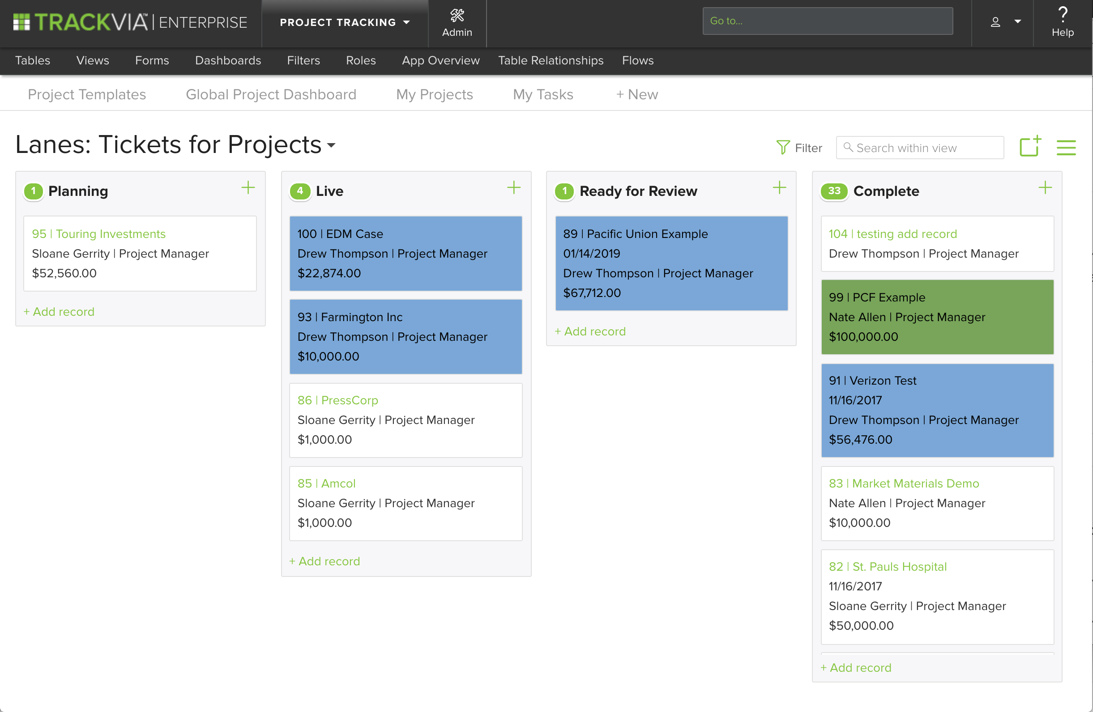1093x712 pixels.
Task: Click the 01/14/2019 date
Action: (x=592, y=253)
